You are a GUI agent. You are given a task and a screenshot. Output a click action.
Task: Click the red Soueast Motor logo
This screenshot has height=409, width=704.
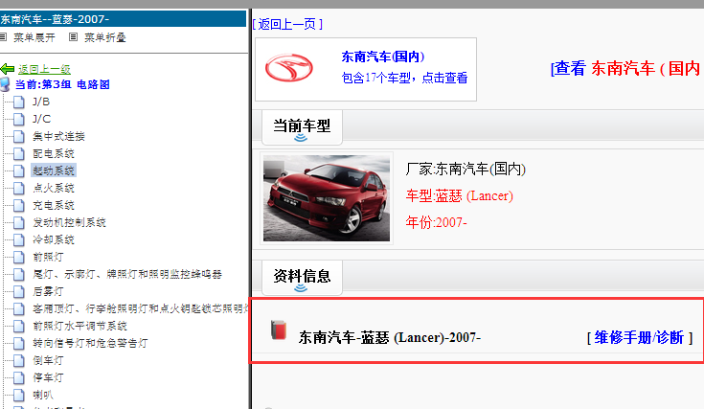288,68
